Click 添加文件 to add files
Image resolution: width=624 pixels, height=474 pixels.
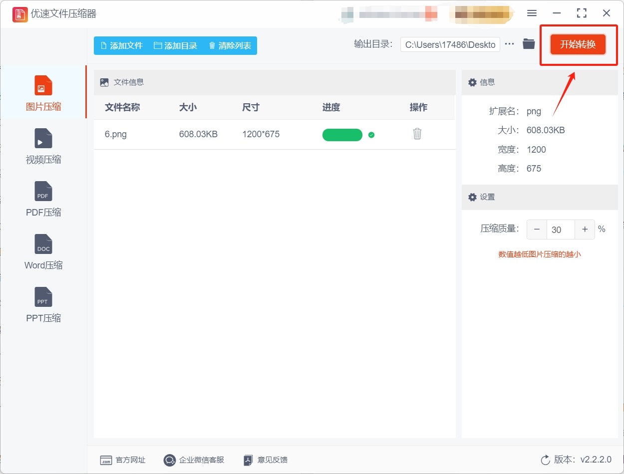122,45
